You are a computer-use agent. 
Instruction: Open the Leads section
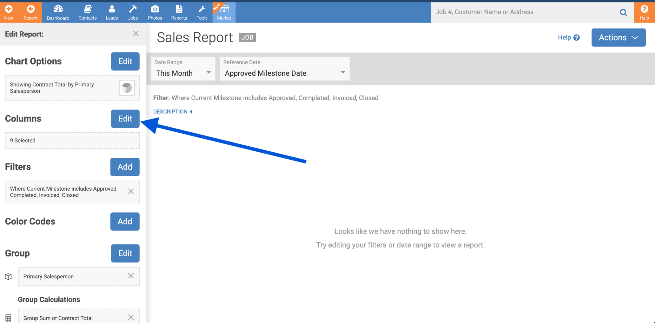tap(112, 12)
